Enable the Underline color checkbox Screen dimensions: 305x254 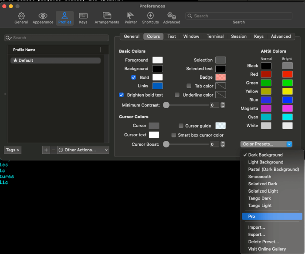pos(177,95)
